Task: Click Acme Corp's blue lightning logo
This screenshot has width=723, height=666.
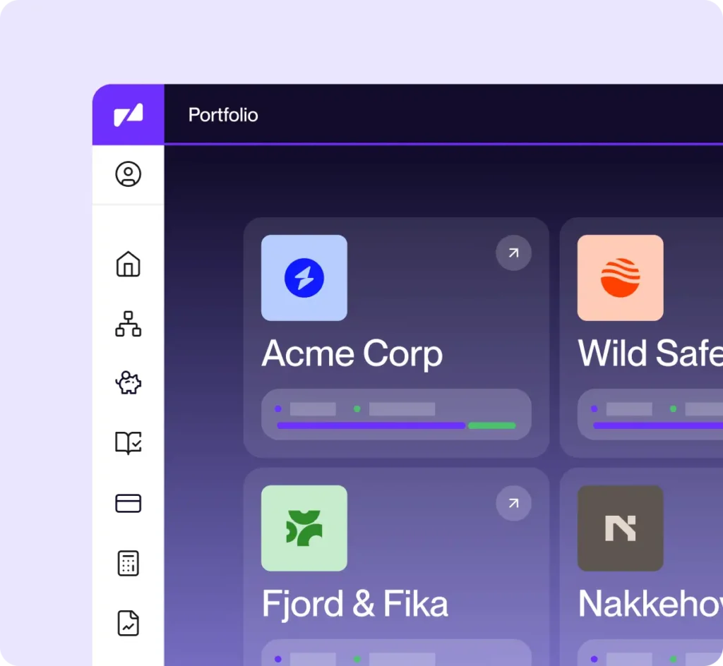Action: coord(304,278)
